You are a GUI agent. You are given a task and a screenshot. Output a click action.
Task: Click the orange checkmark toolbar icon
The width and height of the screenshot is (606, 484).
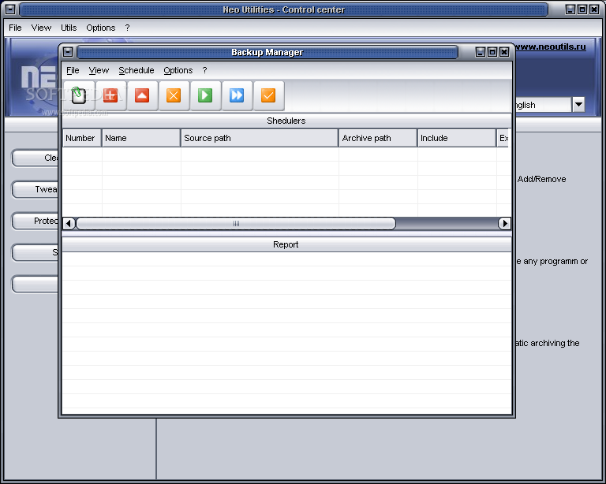(268, 95)
